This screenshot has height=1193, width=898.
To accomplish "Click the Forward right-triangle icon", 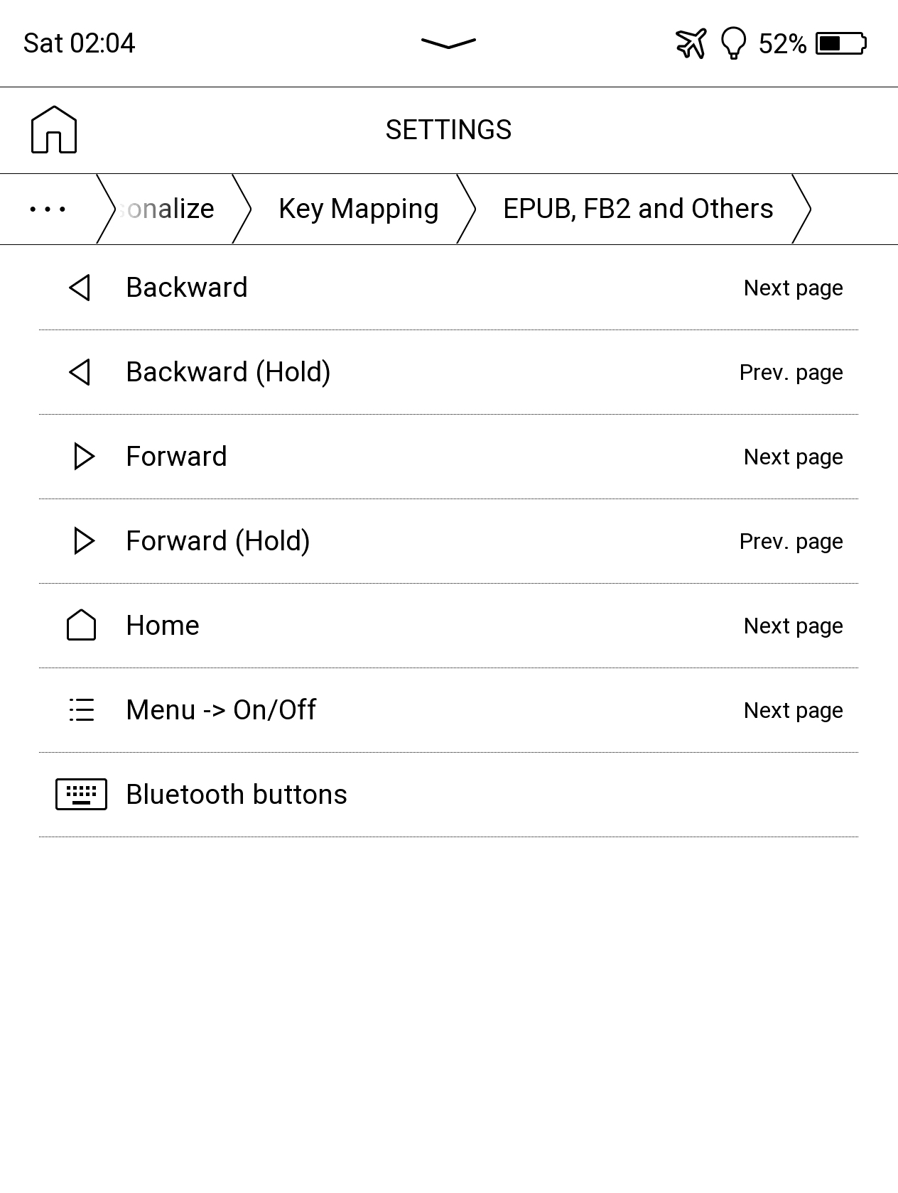I will [x=84, y=457].
